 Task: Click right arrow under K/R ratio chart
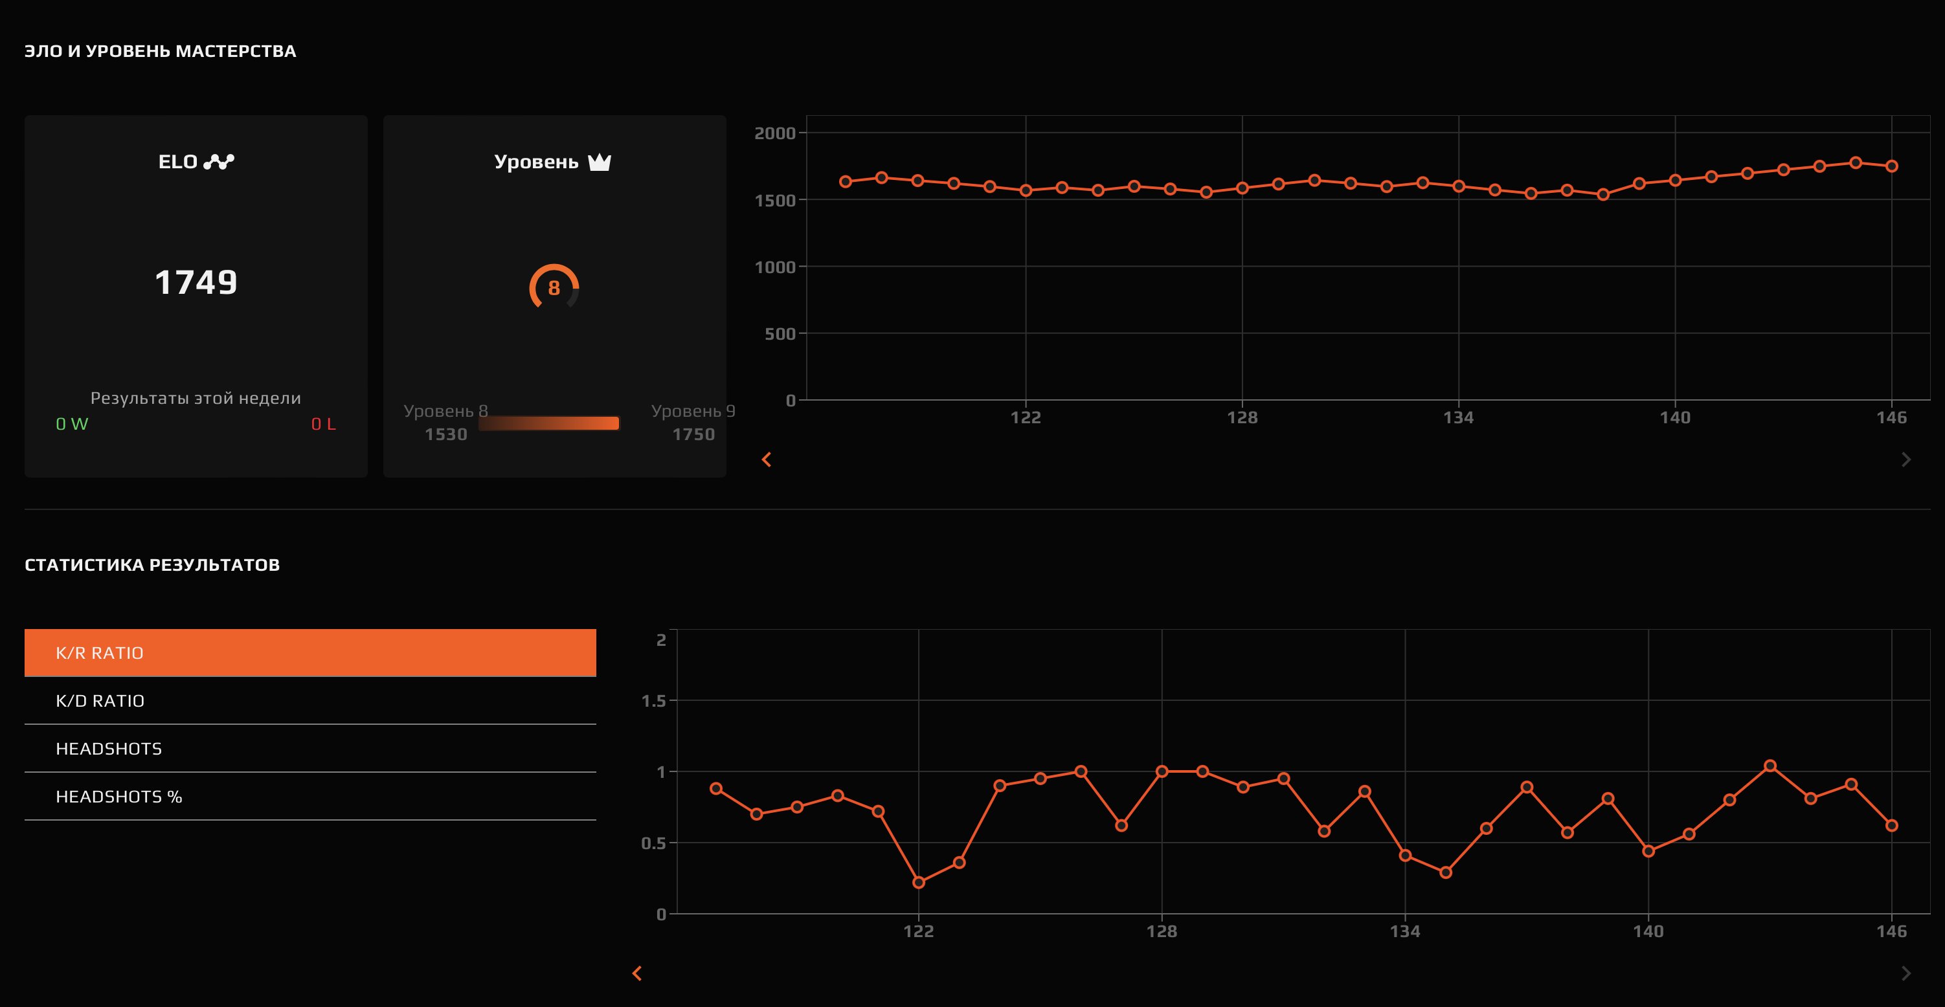tap(1906, 973)
